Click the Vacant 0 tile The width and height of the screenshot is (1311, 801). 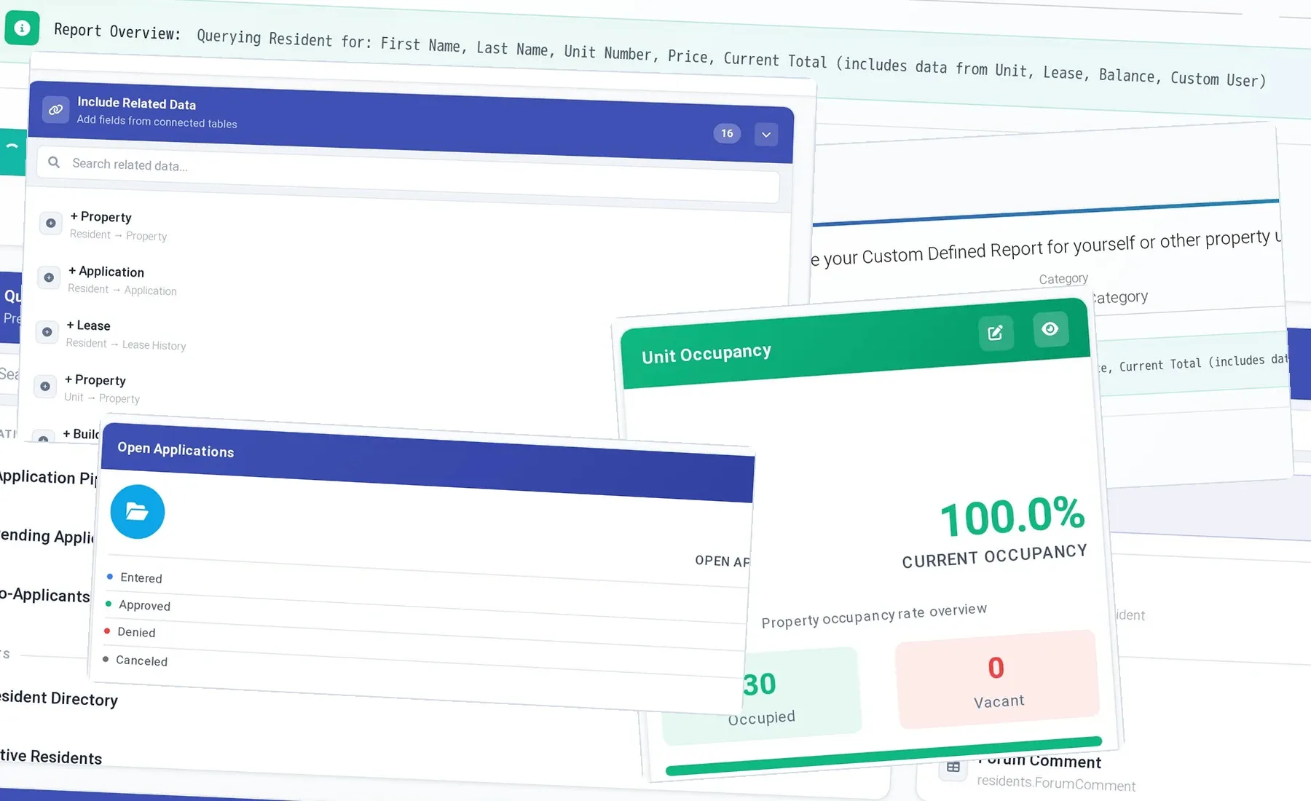[x=996, y=679]
